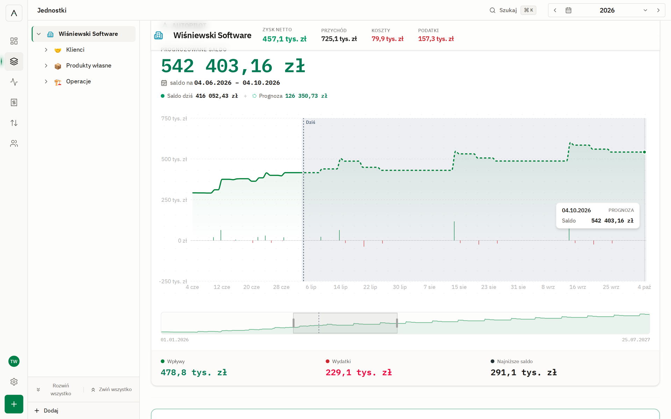Image resolution: width=671 pixels, height=419 pixels.
Task: Expand the Klienci tree node
Action: point(46,50)
